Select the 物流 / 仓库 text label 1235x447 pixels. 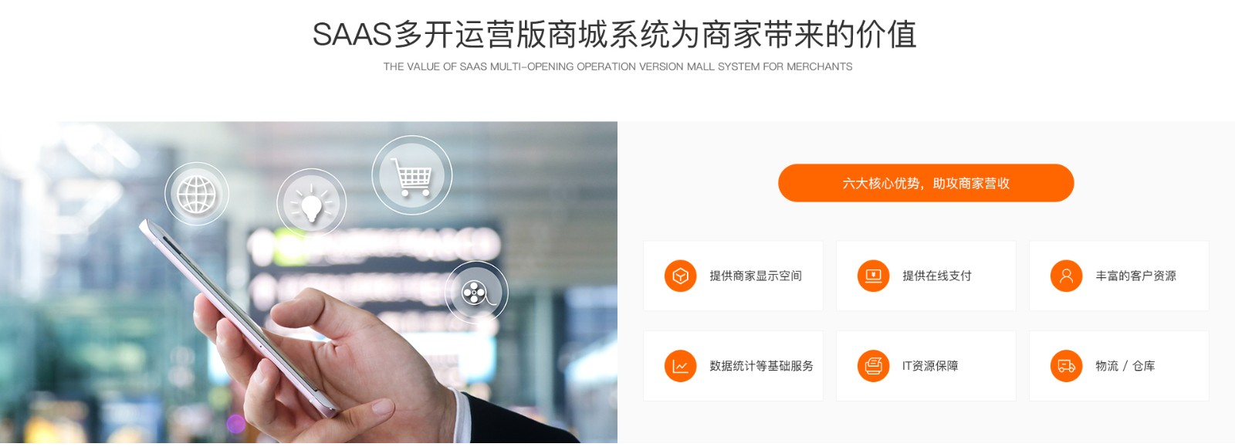(1125, 366)
